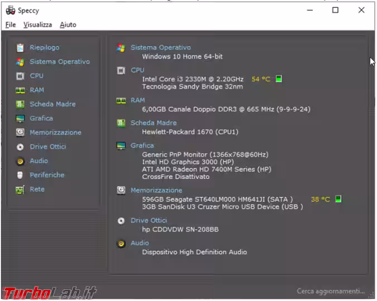Click the CPU heading link in summary
The image size is (377, 301).
(137, 70)
